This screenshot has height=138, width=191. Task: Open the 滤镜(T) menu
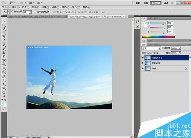pos(55,7)
